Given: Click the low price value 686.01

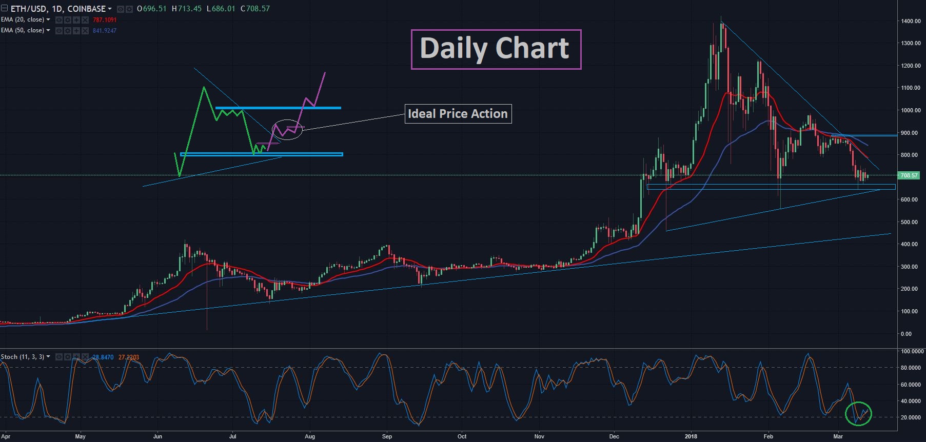Looking at the screenshot, I should (x=224, y=9).
